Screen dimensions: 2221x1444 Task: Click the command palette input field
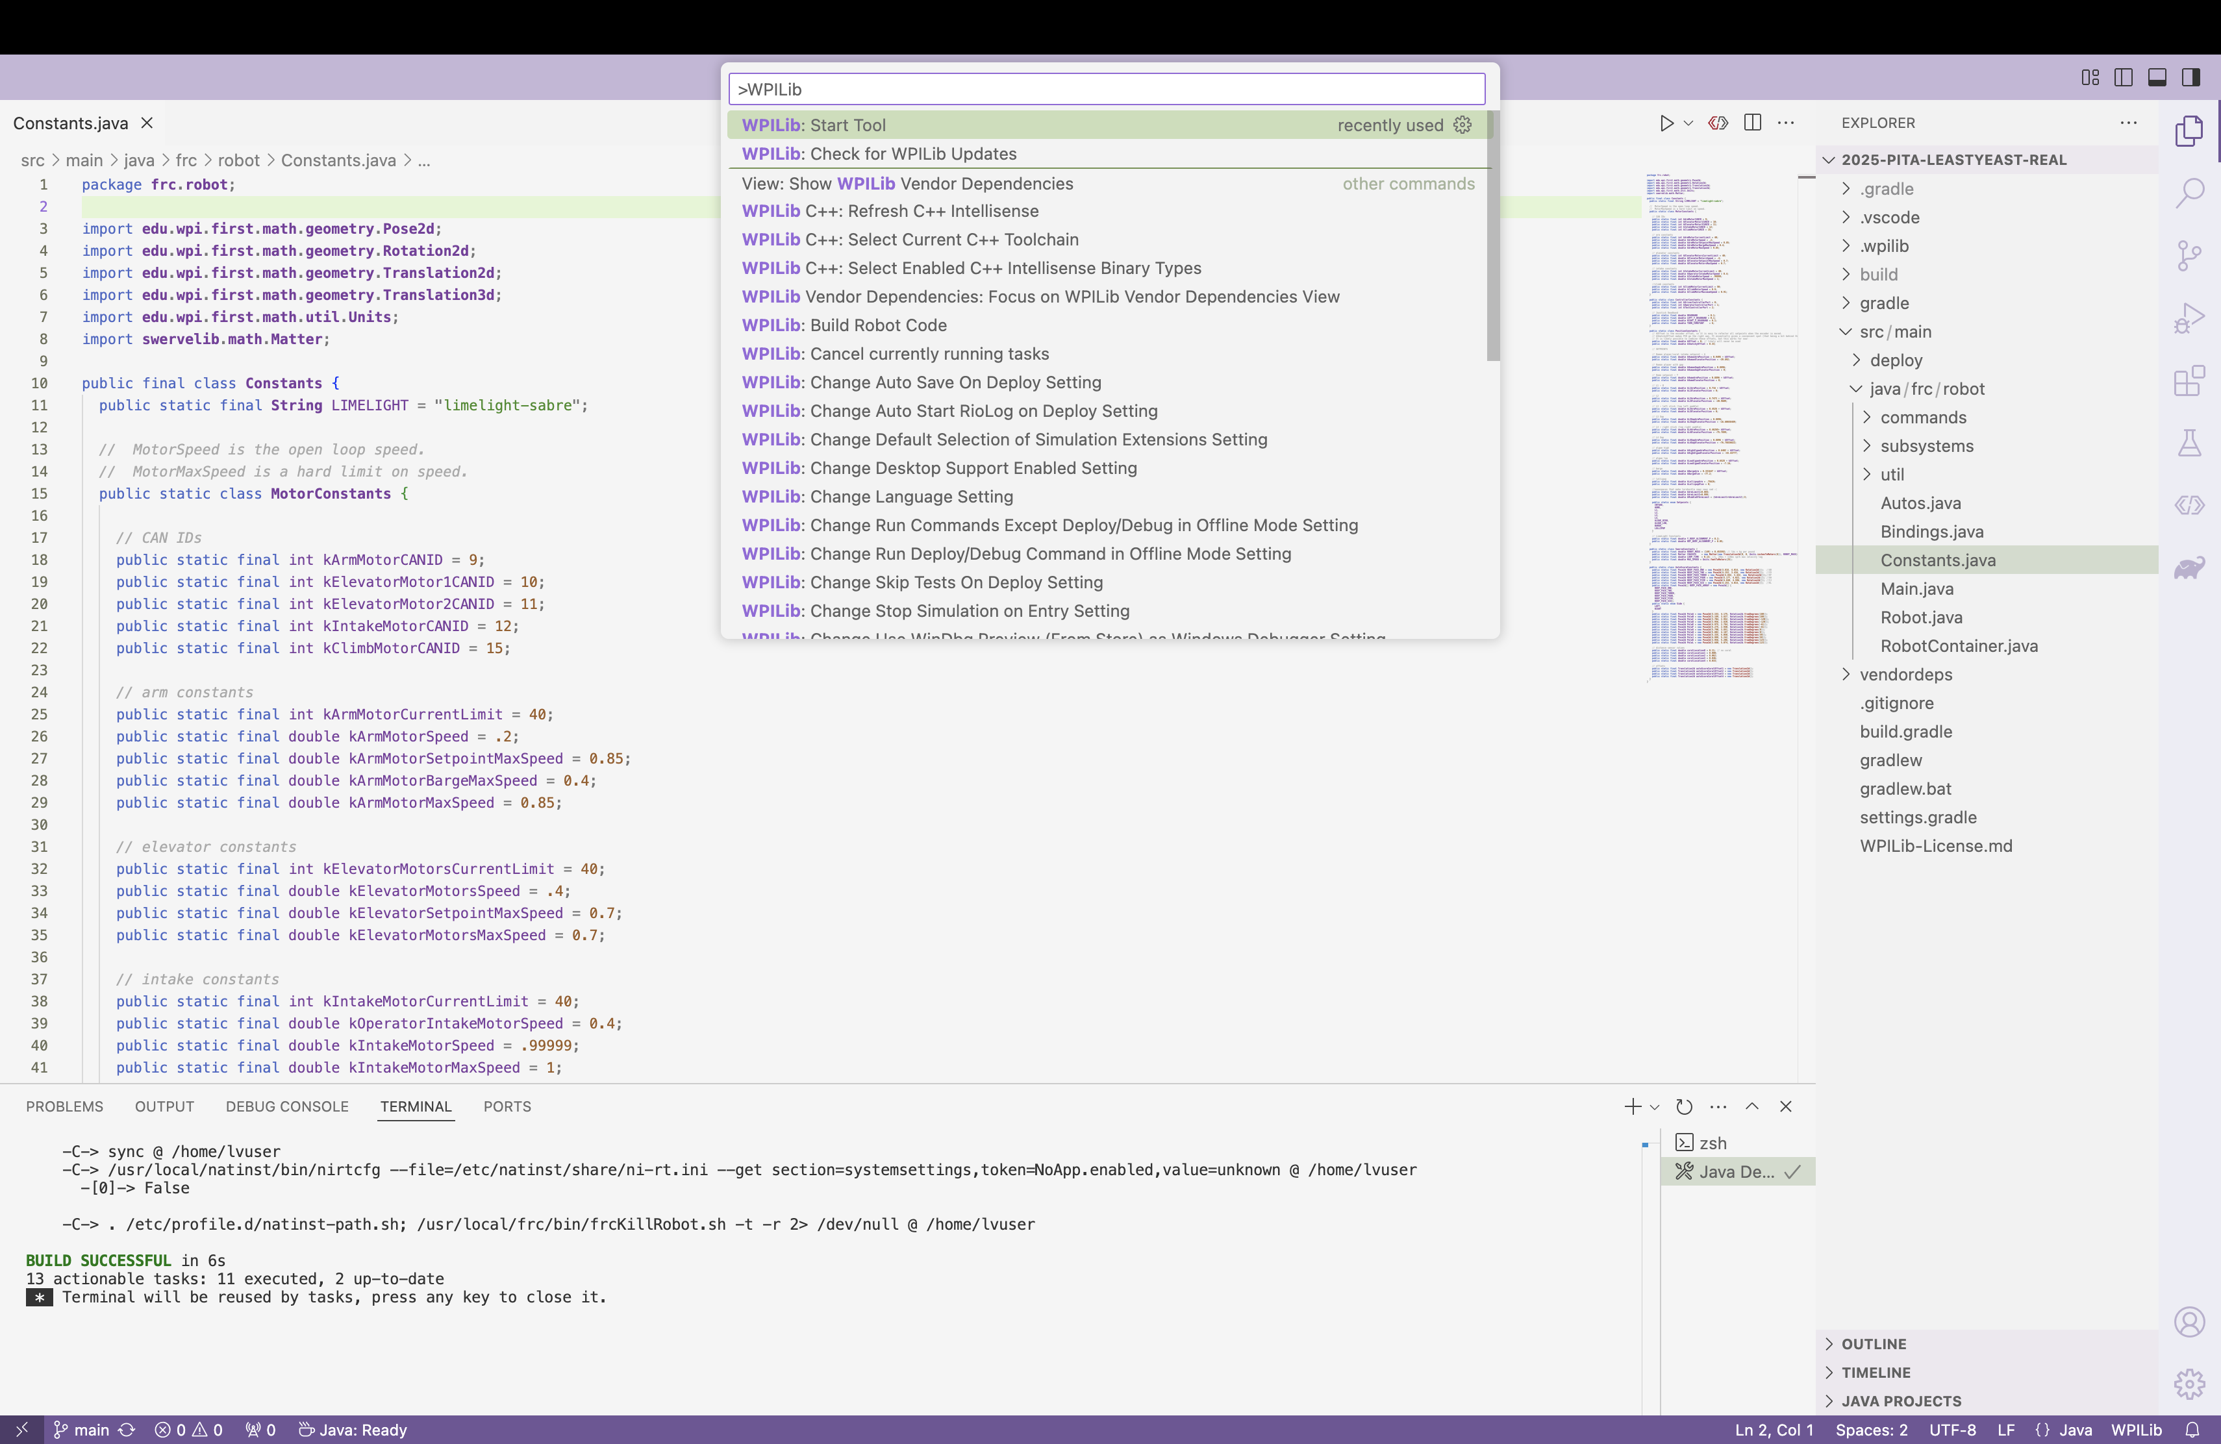(x=1107, y=90)
